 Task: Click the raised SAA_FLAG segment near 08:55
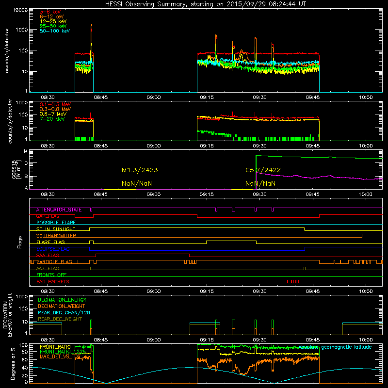click(143, 254)
